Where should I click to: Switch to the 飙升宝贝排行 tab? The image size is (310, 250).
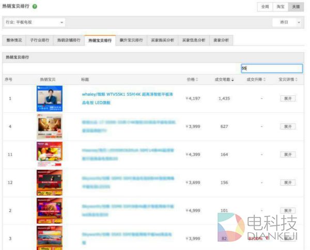tap(131, 40)
